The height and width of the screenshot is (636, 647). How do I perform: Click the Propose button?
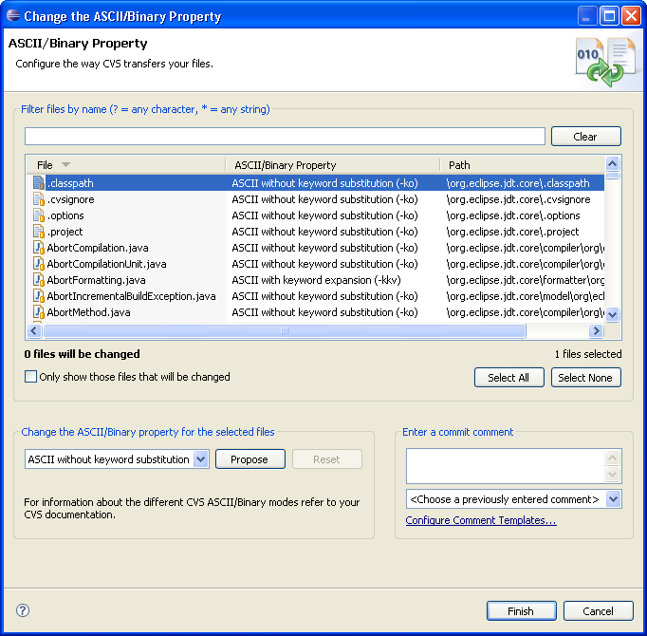click(250, 459)
